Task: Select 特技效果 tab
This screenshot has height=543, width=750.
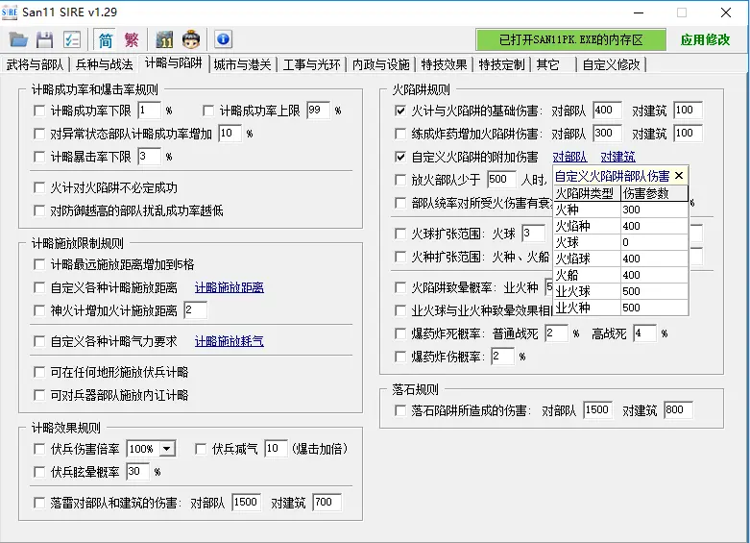Action: click(x=444, y=64)
